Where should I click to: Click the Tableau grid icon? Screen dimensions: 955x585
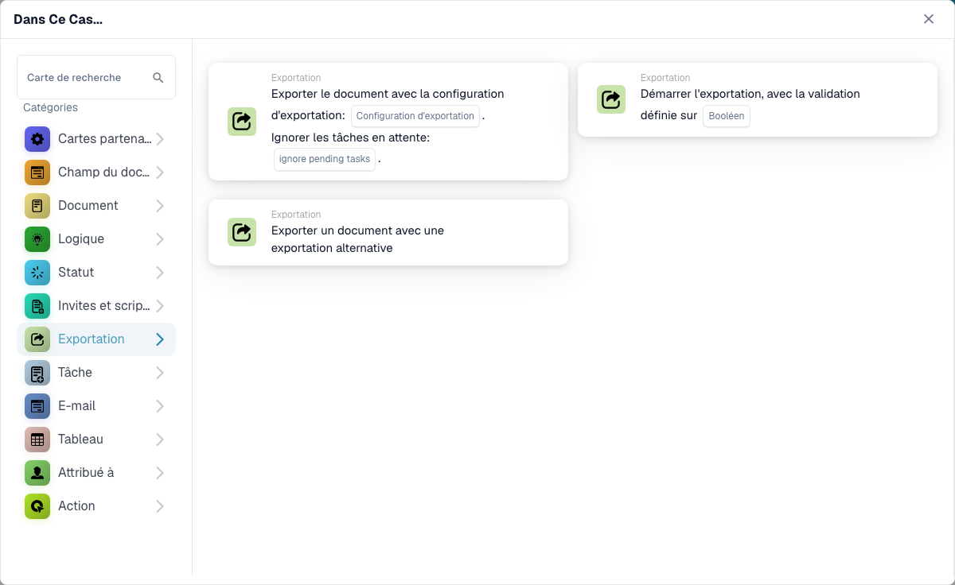coord(37,440)
